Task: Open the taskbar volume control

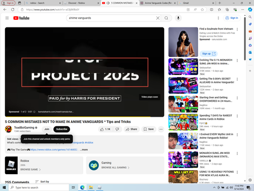Action: 231,187
